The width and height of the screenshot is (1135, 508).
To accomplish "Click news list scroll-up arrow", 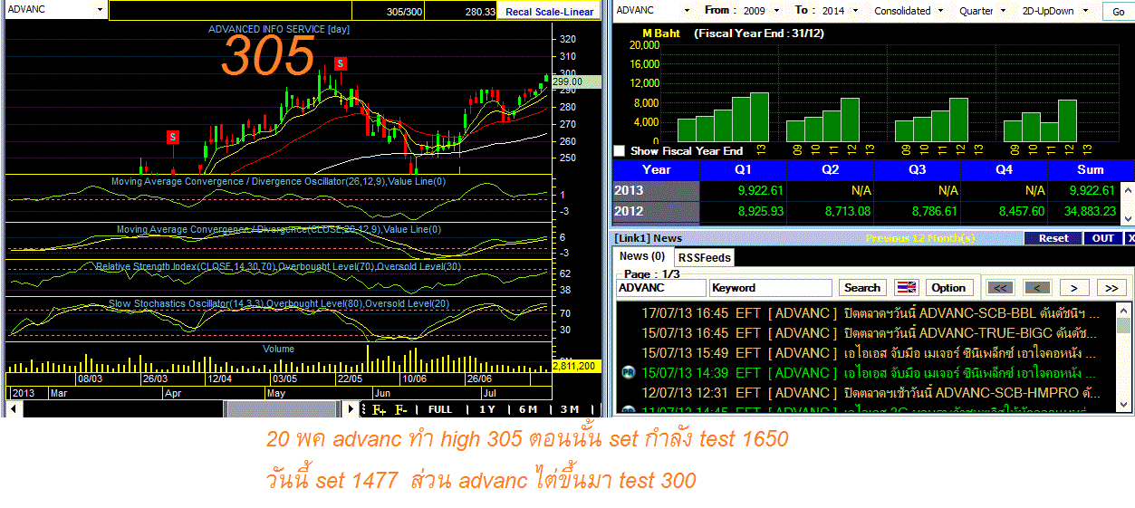I will tap(1123, 310).
